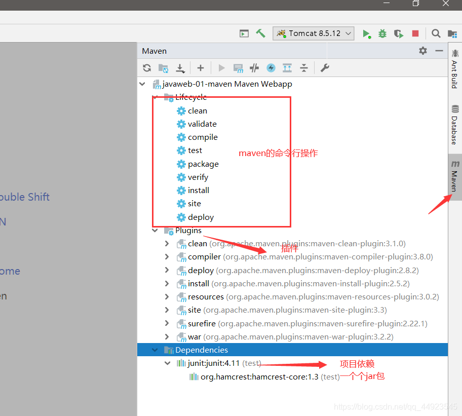Toggle Offline Mode in Maven toolbar
This screenshot has width=462, height=416.
tap(254, 68)
